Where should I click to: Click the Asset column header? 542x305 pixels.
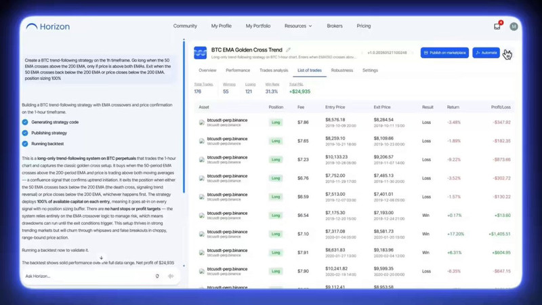(x=204, y=107)
